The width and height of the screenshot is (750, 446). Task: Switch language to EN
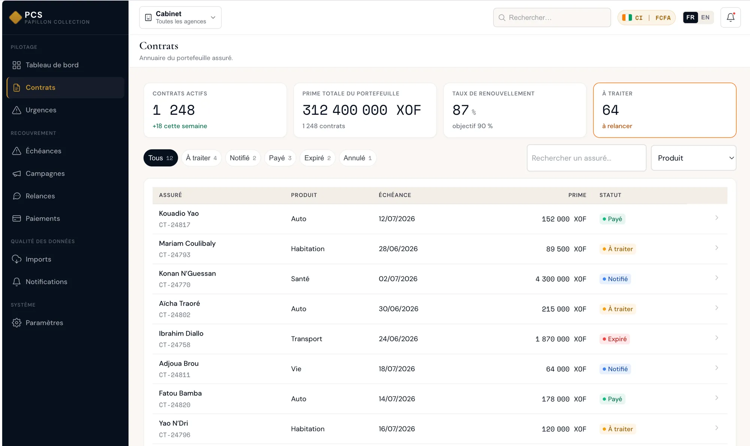(x=705, y=17)
